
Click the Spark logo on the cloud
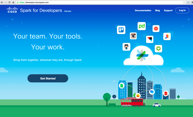tap(142, 55)
